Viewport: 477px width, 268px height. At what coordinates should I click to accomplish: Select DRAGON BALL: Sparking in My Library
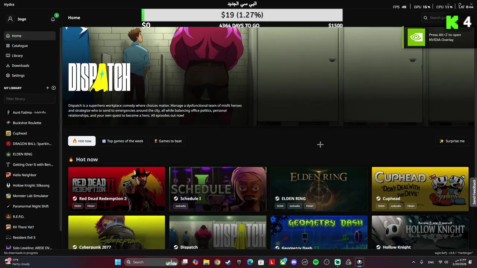pyautogui.click(x=30, y=144)
